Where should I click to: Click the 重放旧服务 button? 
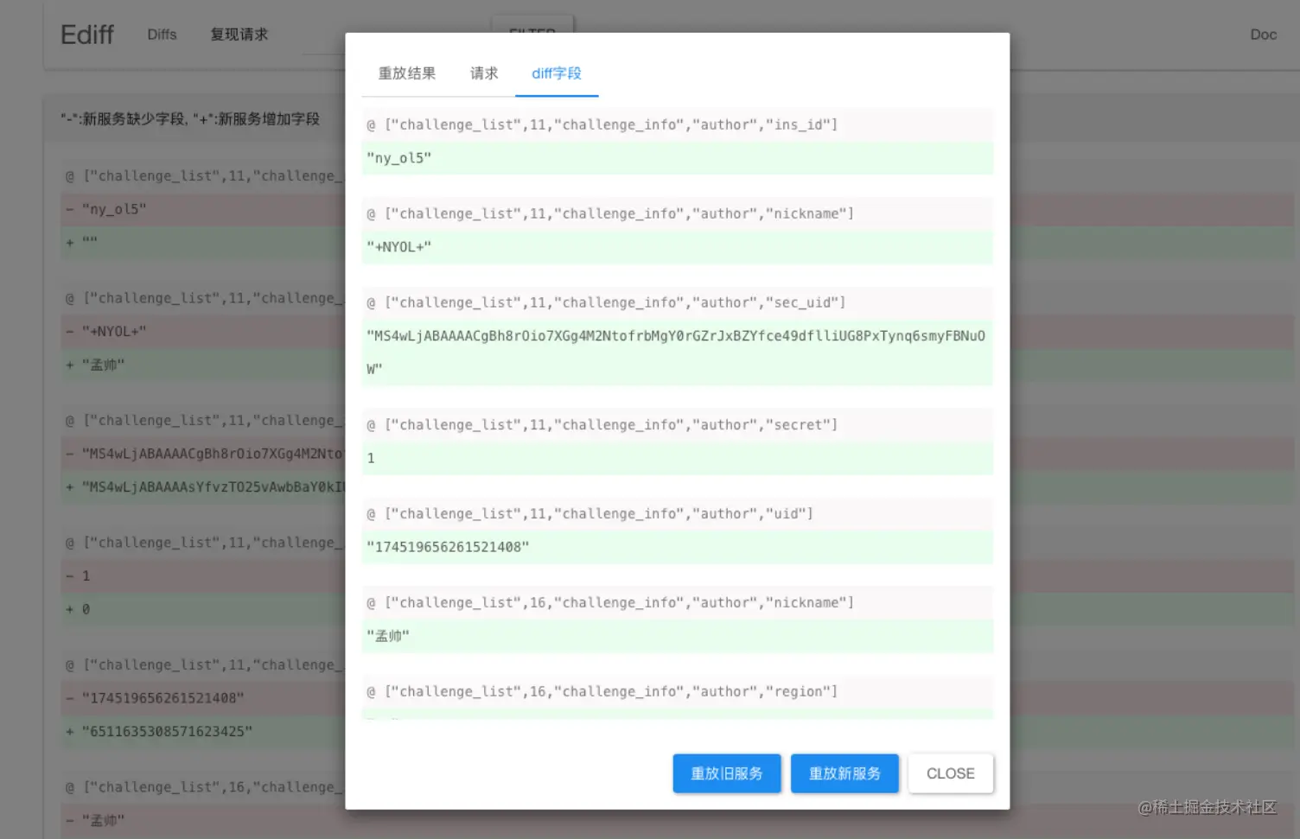pyautogui.click(x=727, y=773)
